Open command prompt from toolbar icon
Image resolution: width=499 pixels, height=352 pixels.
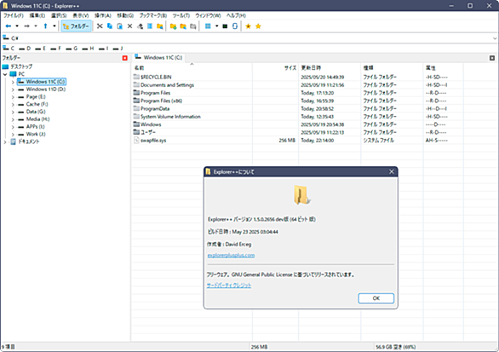pyautogui.click(x=225, y=26)
